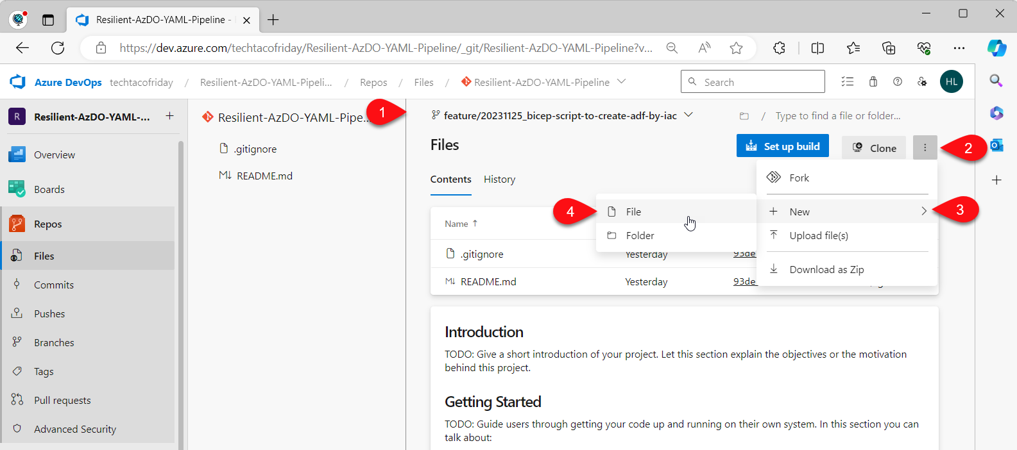Open the work items list icon in header

pyautogui.click(x=848, y=81)
